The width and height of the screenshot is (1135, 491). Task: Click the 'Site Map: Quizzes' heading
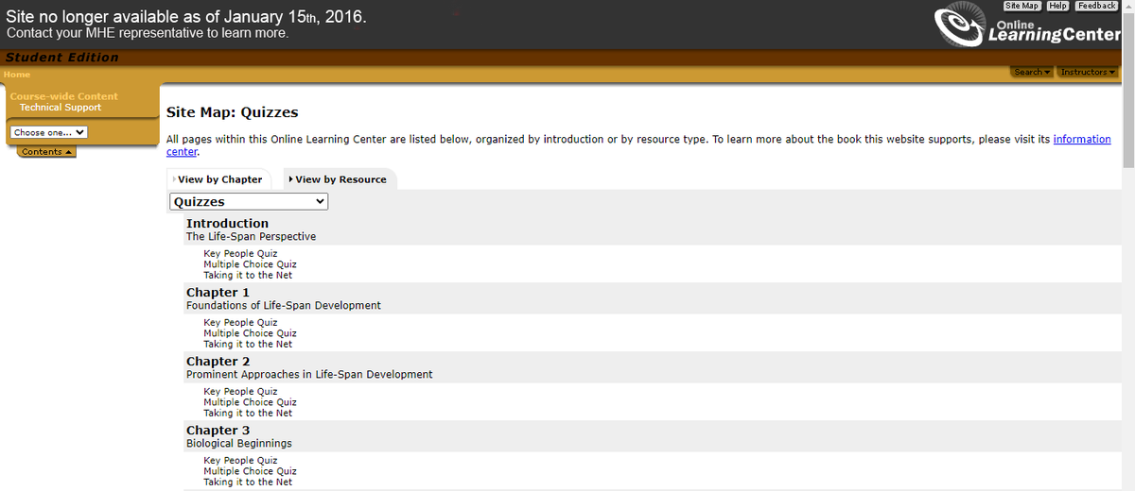coord(232,112)
